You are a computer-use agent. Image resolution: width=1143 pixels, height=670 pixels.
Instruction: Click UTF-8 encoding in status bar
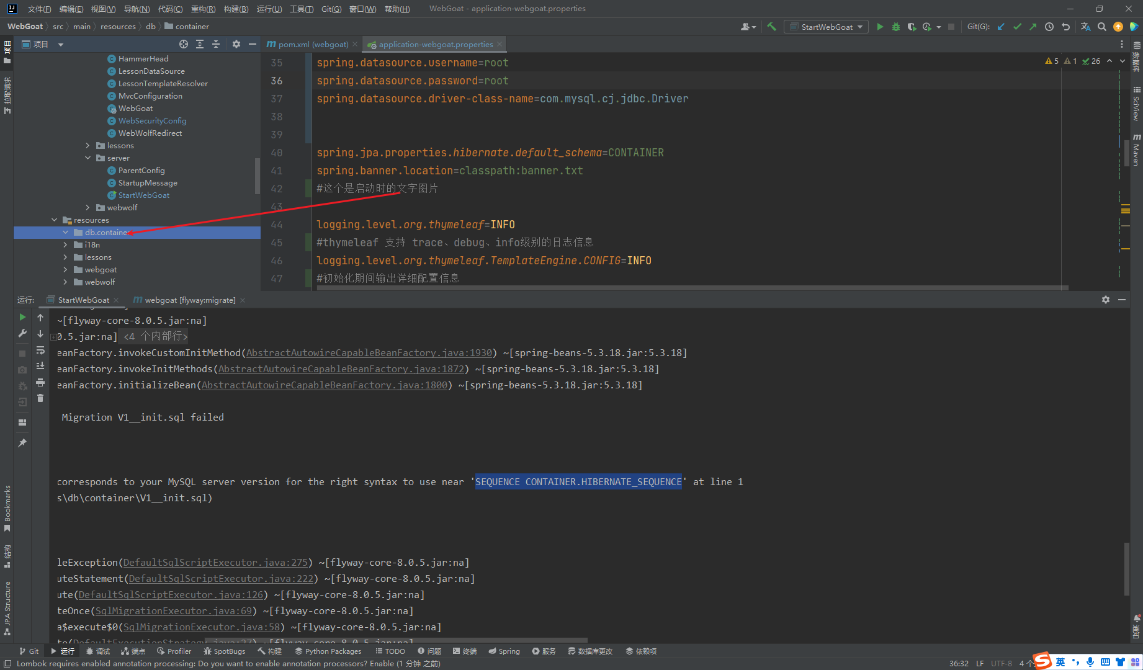point(1001,663)
